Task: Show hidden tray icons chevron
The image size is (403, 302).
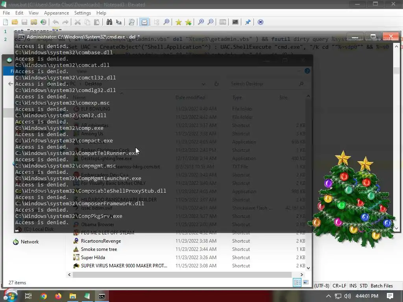Action: click(329, 296)
